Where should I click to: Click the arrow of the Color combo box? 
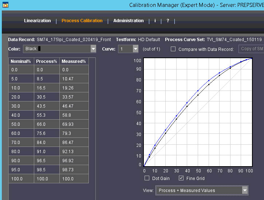pos(93,49)
